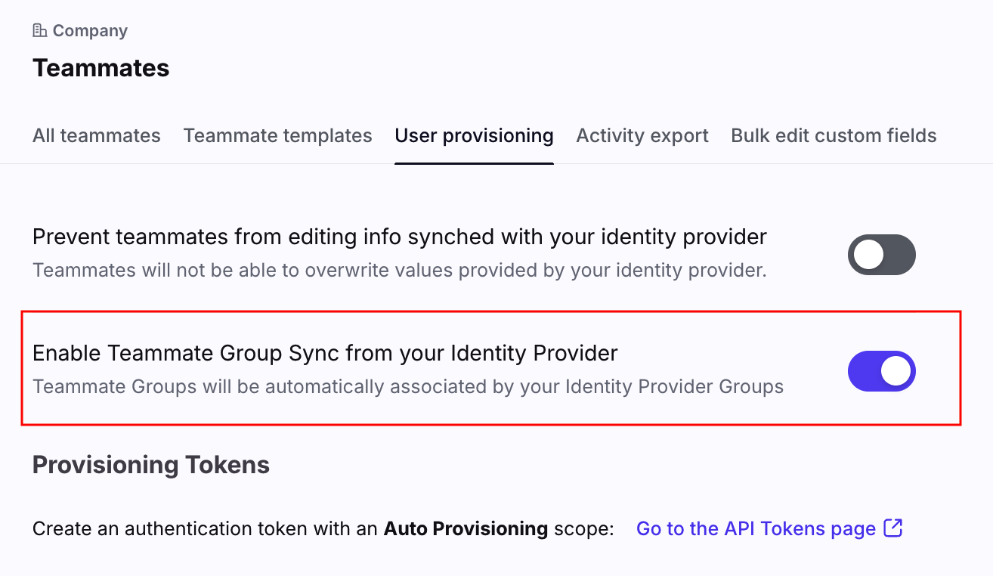
Task: Open the Teammate templates tab
Action: pyautogui.click(x=277, y=136)
